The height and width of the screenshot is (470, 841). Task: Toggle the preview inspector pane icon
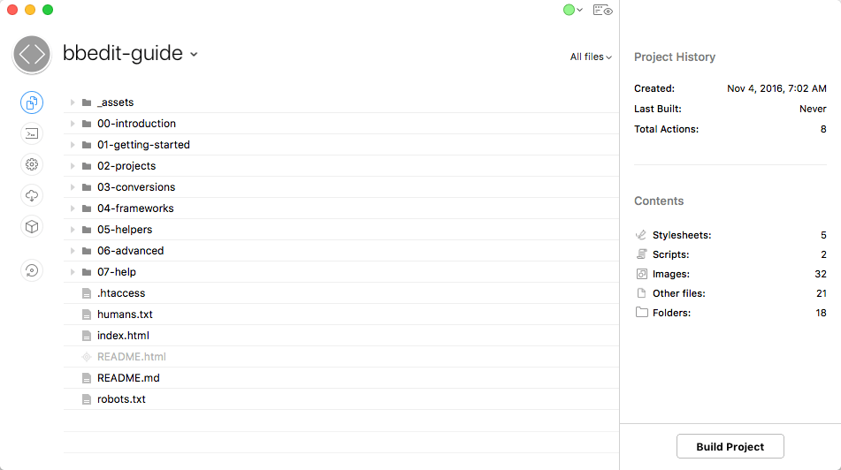click(602, 11)
